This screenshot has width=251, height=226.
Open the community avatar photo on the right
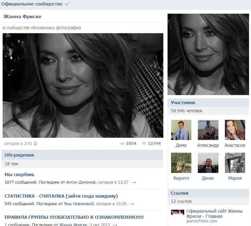[x=208, y=54]
